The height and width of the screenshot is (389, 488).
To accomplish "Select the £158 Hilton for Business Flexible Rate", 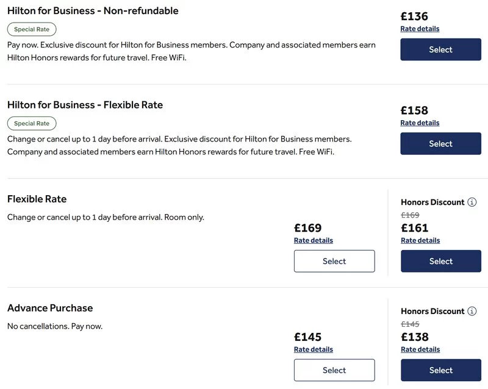I will 440,143.
